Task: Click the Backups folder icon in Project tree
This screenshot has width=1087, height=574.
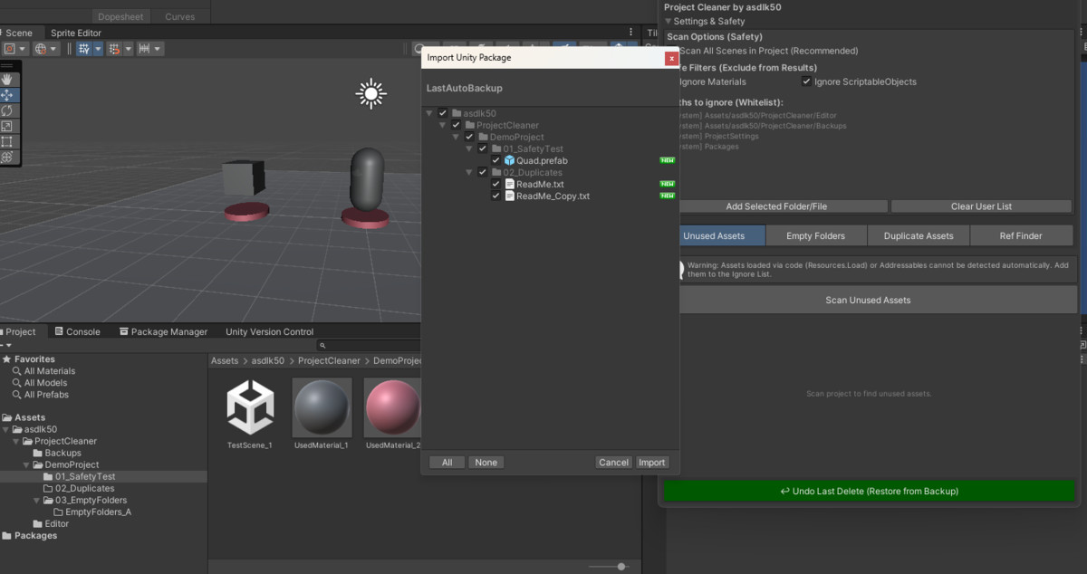Action: point(38,453)
